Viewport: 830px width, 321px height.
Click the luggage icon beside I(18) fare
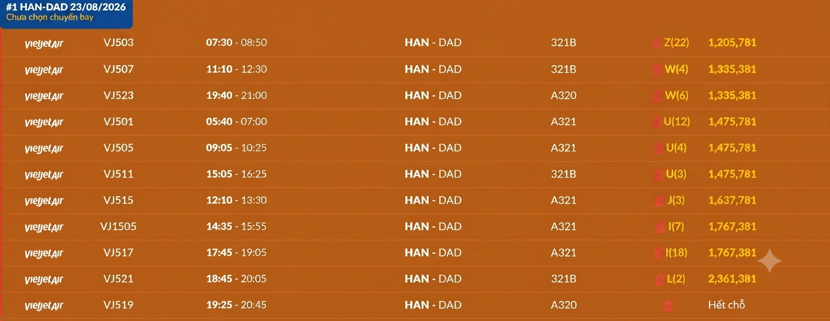[658, 253]
